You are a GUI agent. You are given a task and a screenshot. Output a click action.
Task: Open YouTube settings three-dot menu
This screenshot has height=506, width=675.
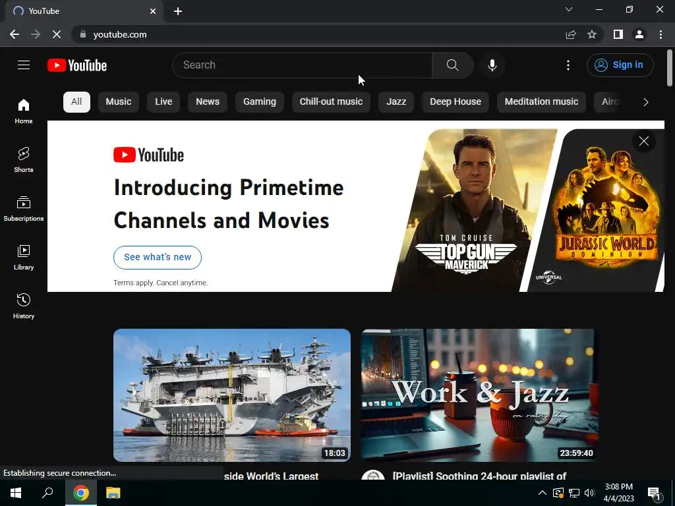tap(568, 65)
